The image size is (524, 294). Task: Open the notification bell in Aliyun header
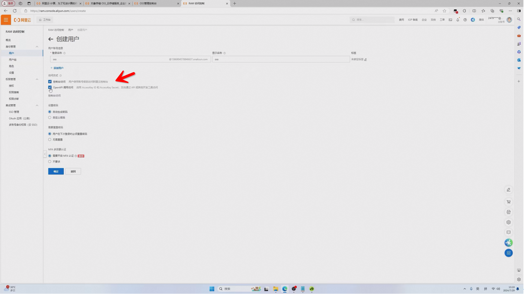tap(458, 20)
